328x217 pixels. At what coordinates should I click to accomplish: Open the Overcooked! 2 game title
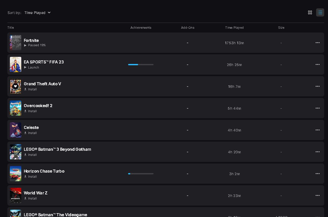click(38, 106)
